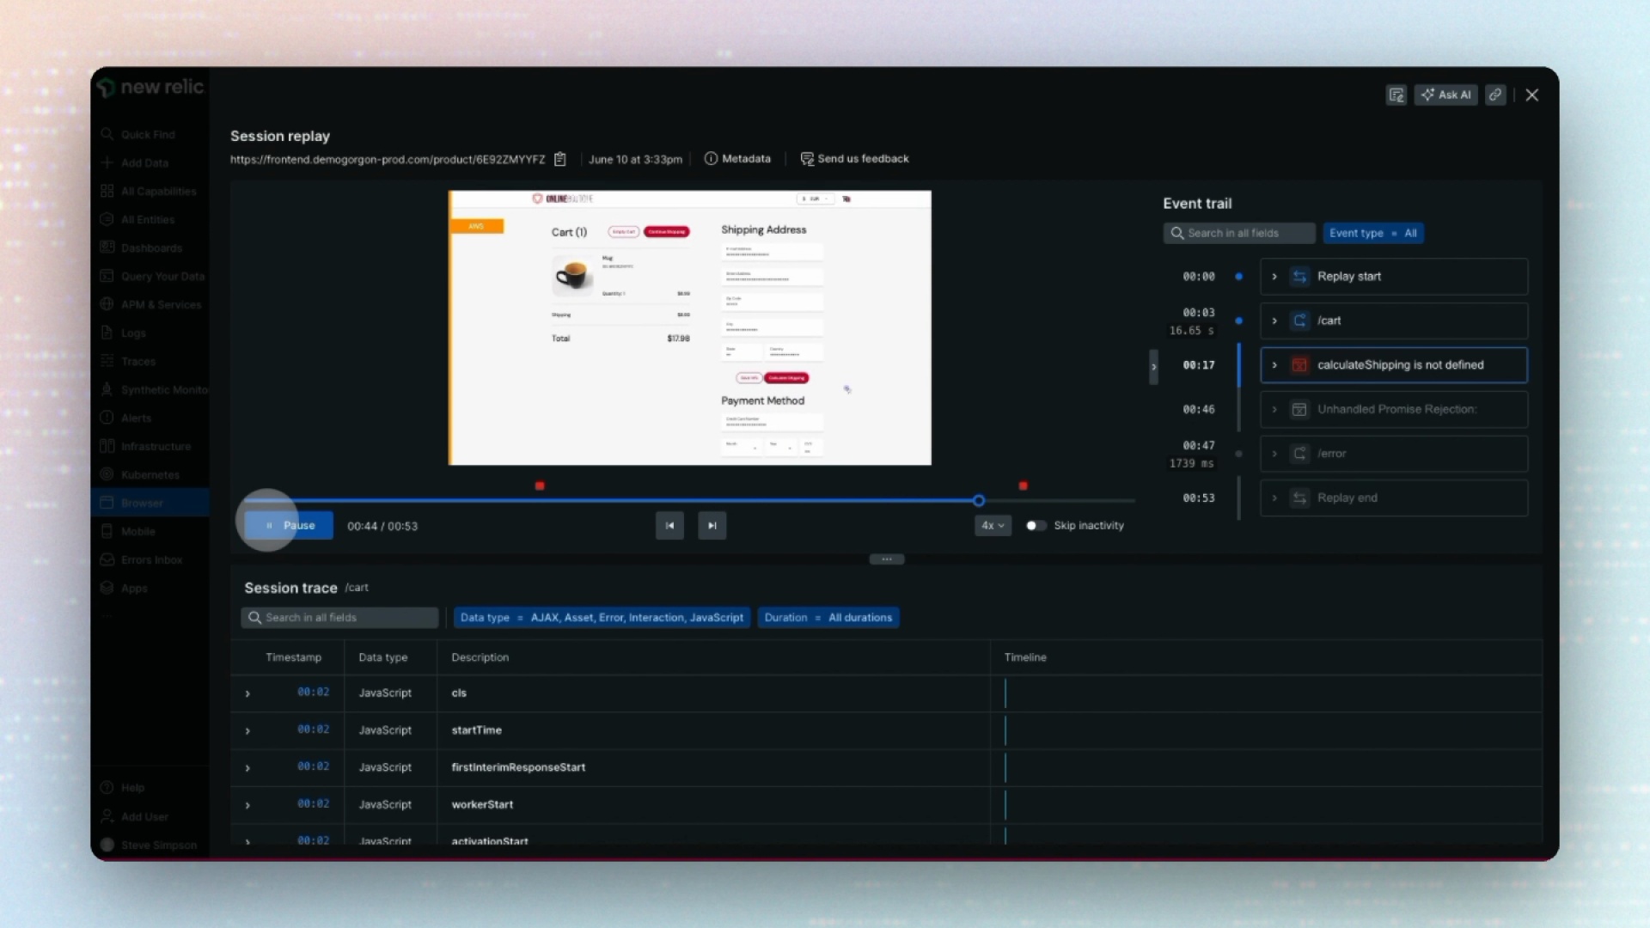The height and width of the screenshot is (928, 1650).
Task: Click the Errors Inbox icon
Action: [107, 560]
